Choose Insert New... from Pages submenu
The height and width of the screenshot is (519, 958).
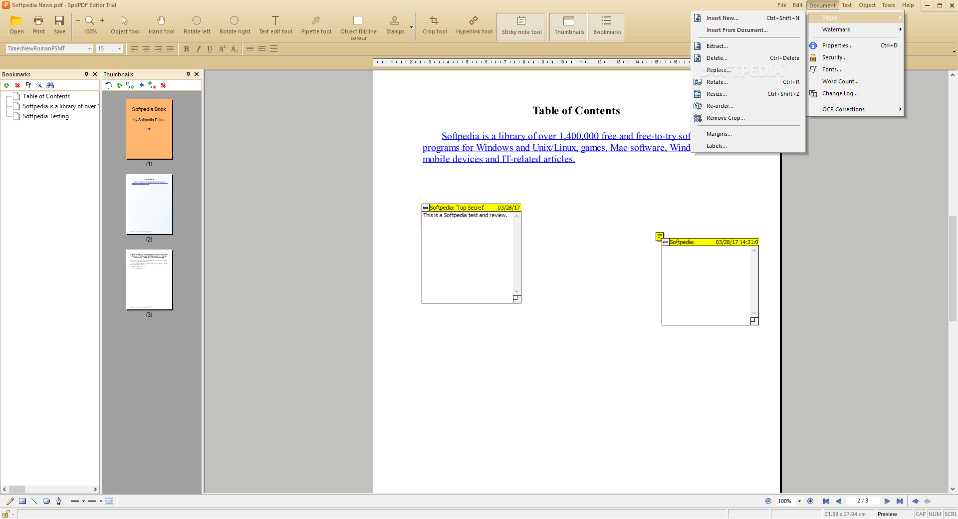(748, 18)
